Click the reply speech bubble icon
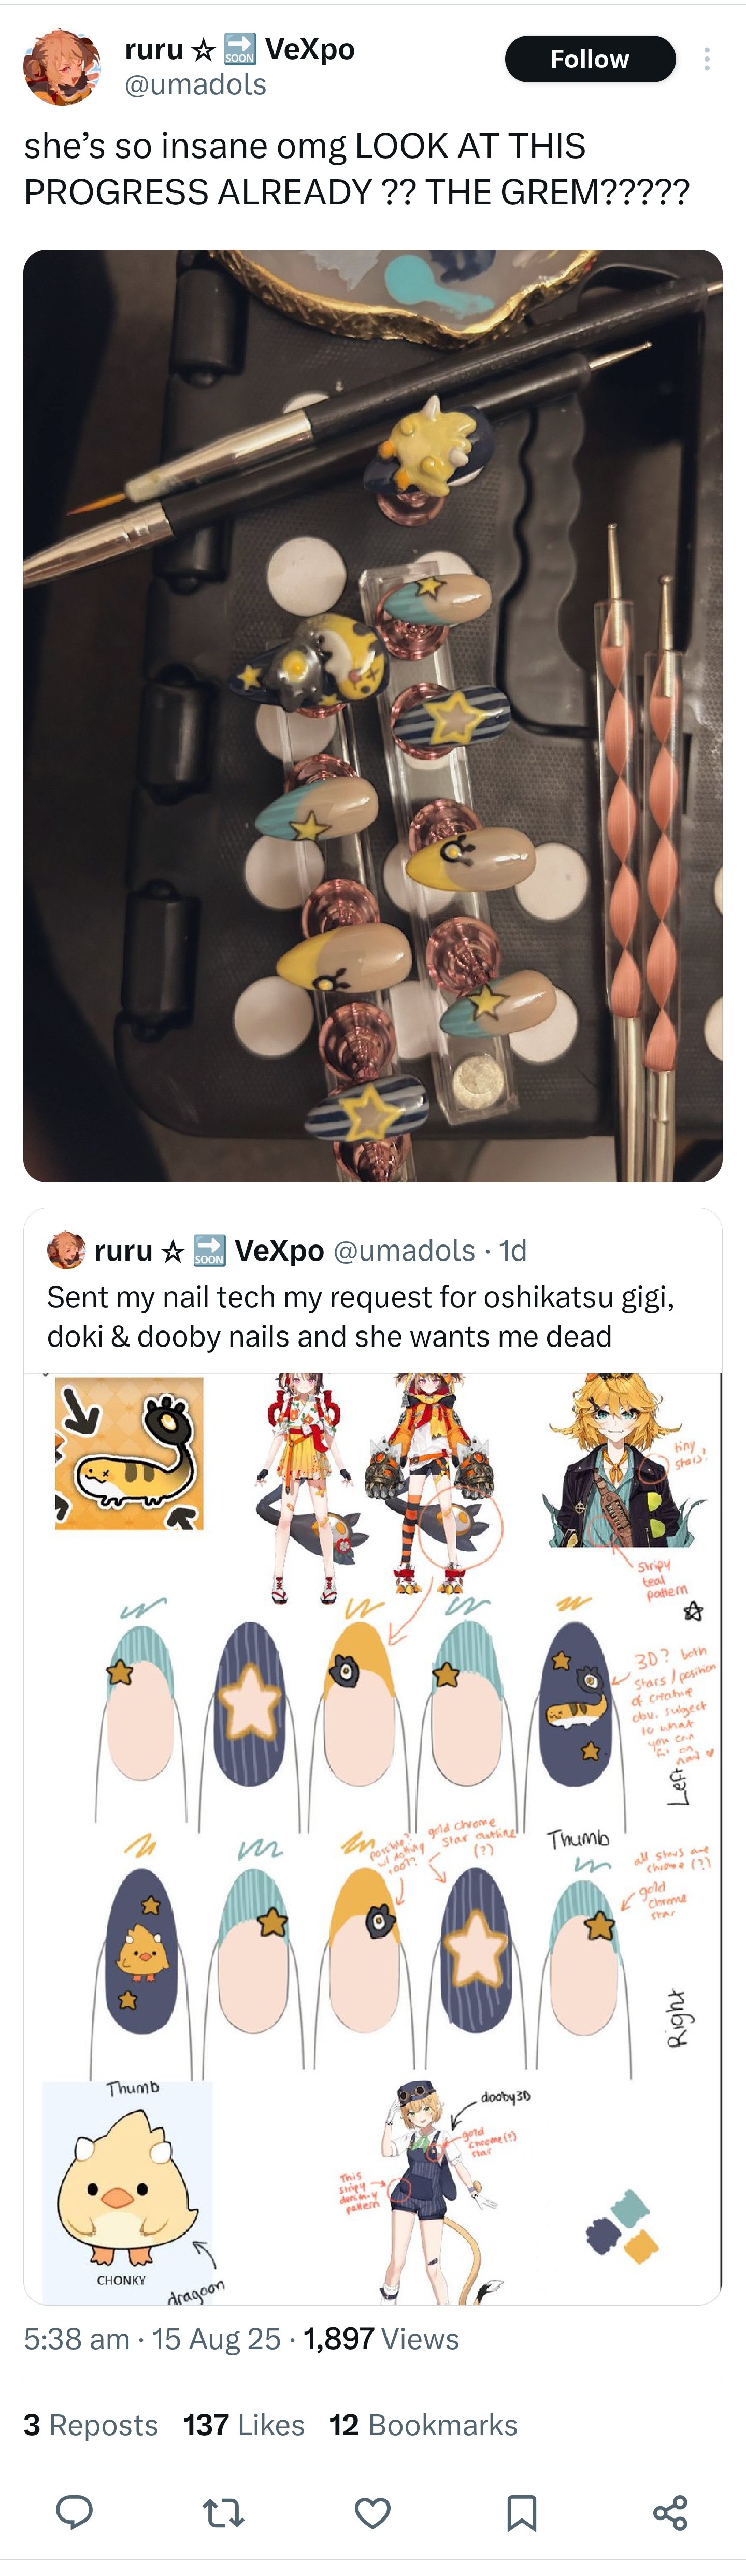The width and height of the screenshot is (746, 2576). 74,2511
